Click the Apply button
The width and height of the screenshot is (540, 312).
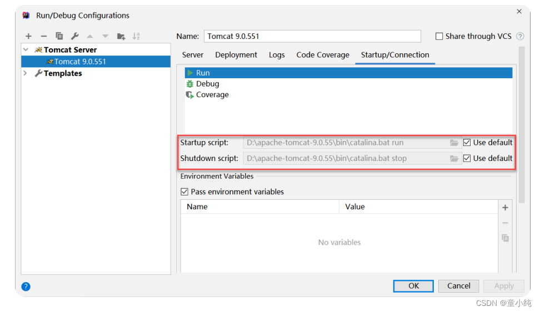pyautogui.click(x=504, y=286)
